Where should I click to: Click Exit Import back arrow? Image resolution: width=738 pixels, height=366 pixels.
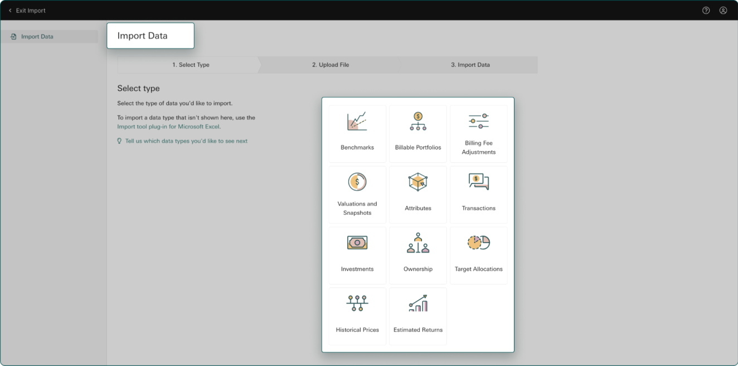10,11
